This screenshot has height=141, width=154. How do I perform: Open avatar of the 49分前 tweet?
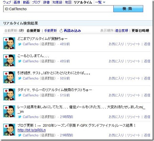pos(9,60)
